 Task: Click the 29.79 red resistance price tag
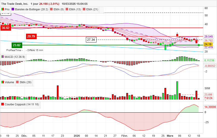click(x=31, y=36)
